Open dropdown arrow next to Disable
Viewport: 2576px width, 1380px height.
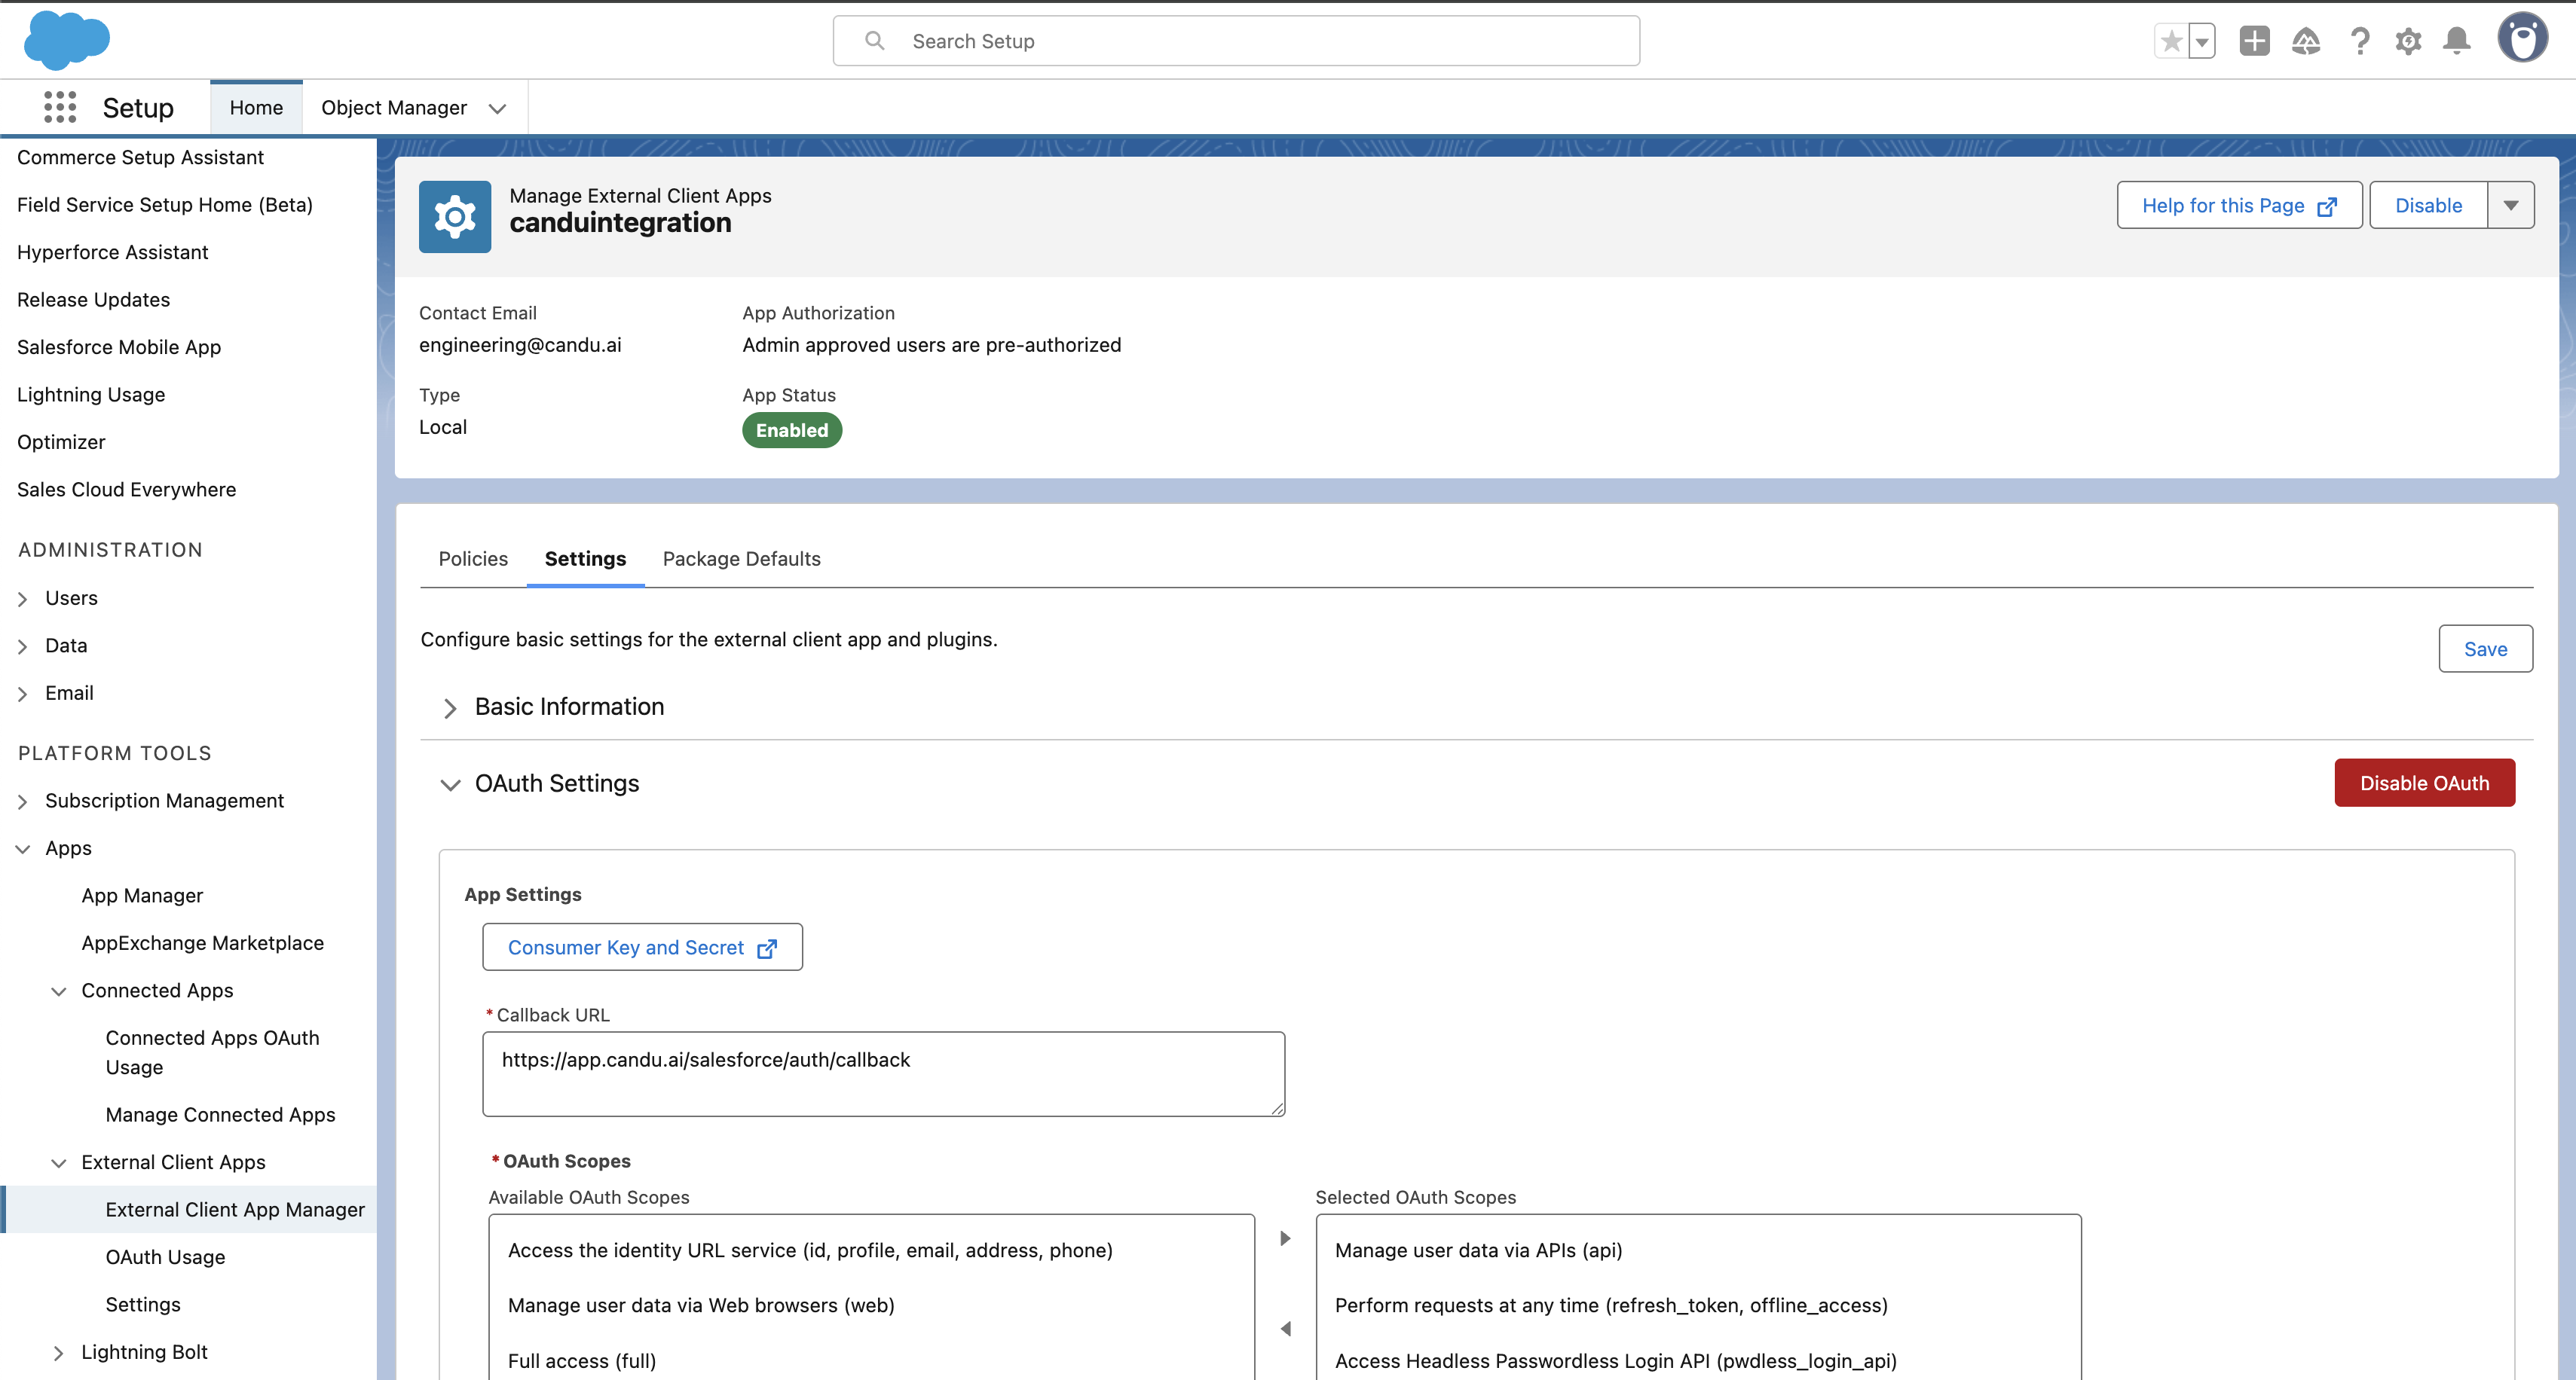pos(2511,205)
